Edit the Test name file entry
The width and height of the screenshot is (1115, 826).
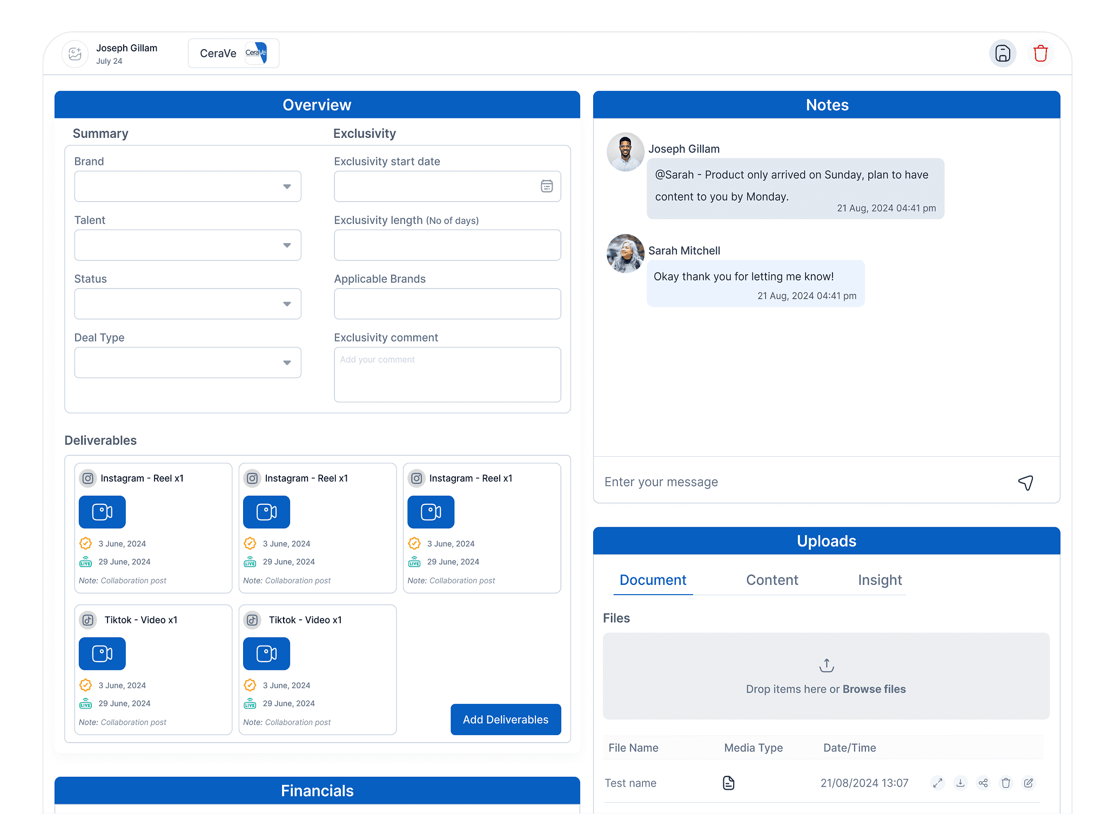point(1029,783)
